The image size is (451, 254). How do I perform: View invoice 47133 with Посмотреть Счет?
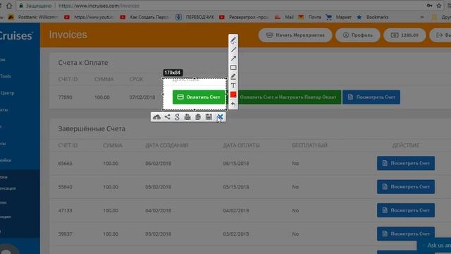point(406,210)
